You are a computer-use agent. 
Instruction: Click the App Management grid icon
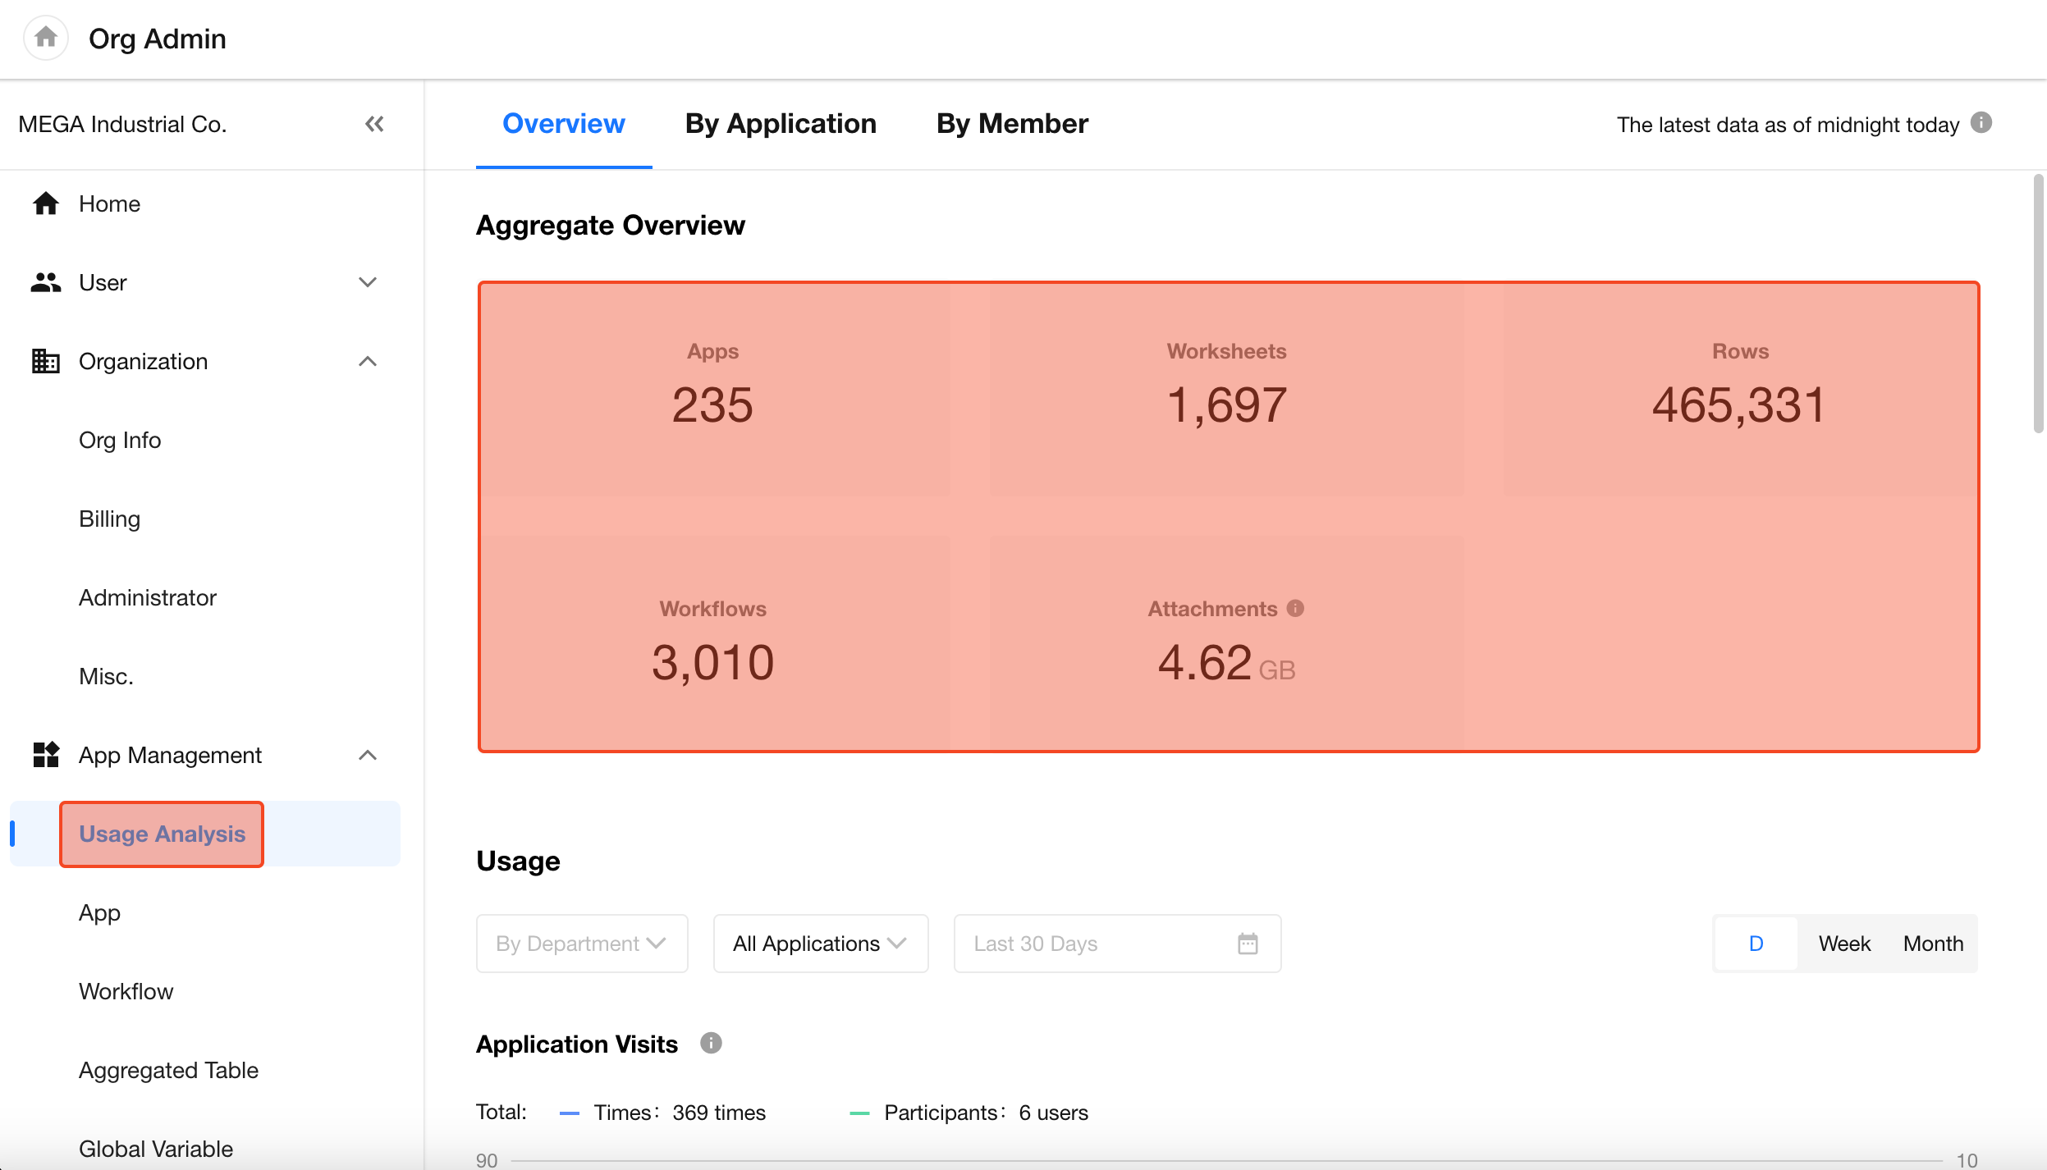(46, 755)
